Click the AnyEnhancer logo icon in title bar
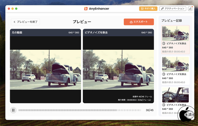Image resolution: width=198 pixels, height=126 pixels. (86, 9)
